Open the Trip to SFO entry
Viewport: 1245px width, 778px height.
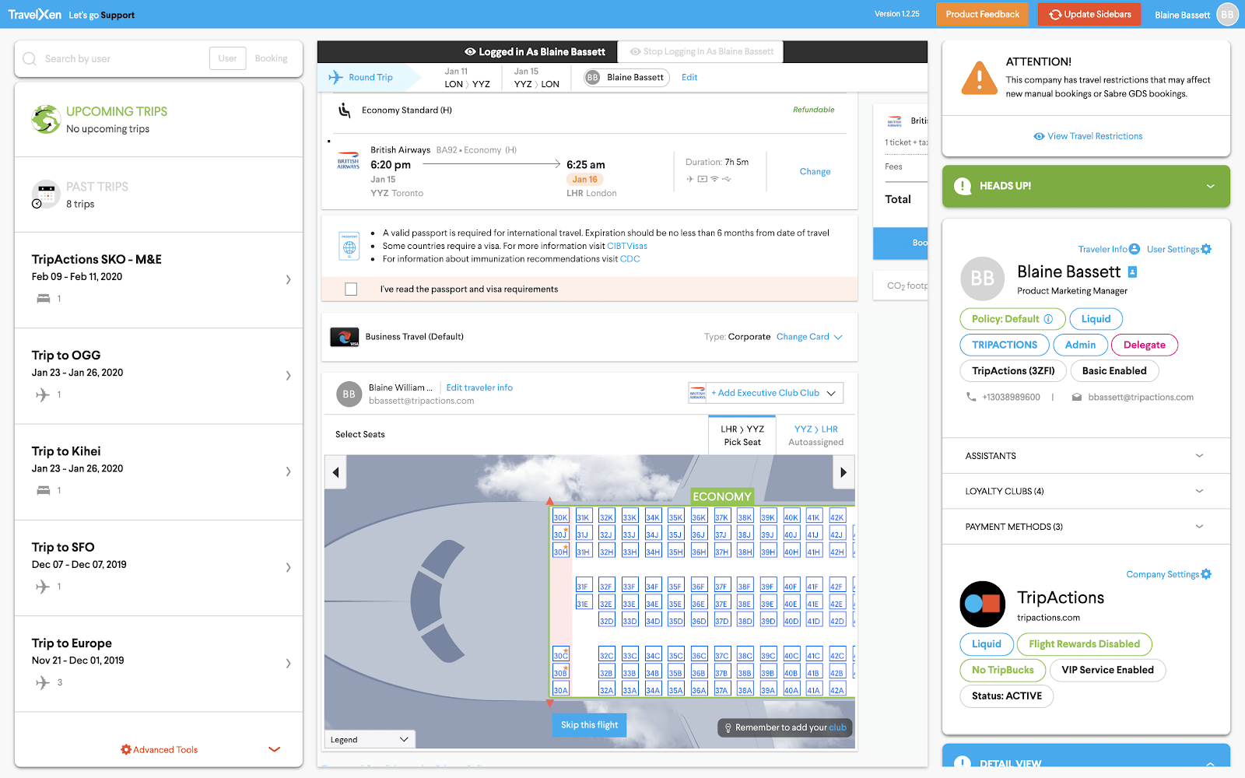coord(159,568)
